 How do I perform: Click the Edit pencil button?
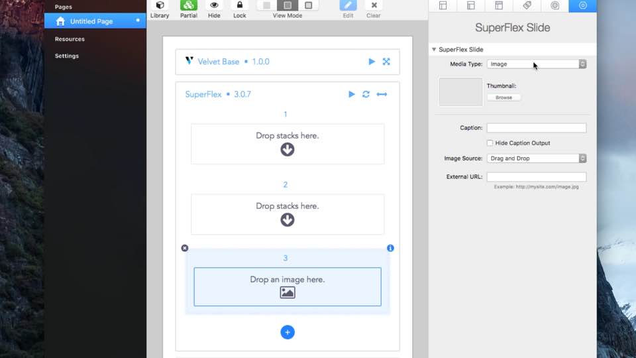(x=348, y=6)
